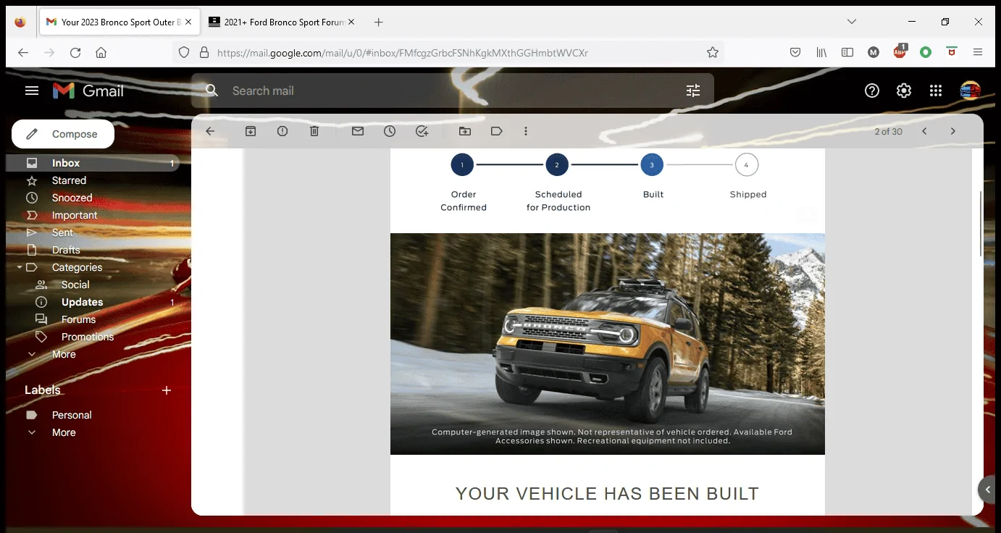Go back to inbox with the back arrow

(x=210, y=131)
